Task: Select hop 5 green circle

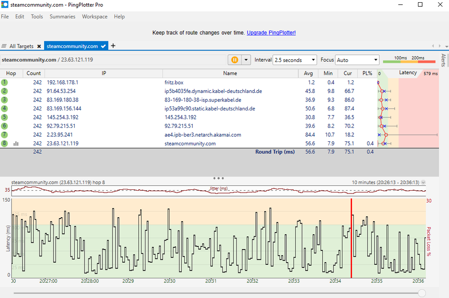Action: (x=4, y=117)
